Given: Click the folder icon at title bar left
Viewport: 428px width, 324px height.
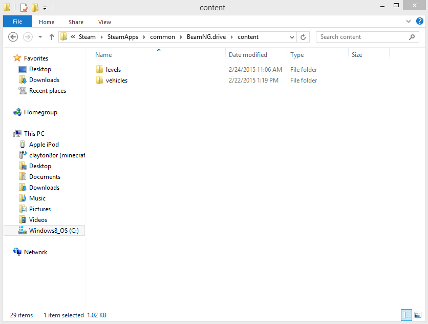Looking at the screenshot, I should point(7,7).
